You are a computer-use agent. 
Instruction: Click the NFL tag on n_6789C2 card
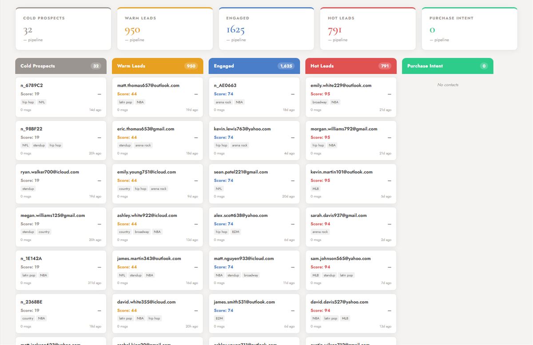coord(42,102)
